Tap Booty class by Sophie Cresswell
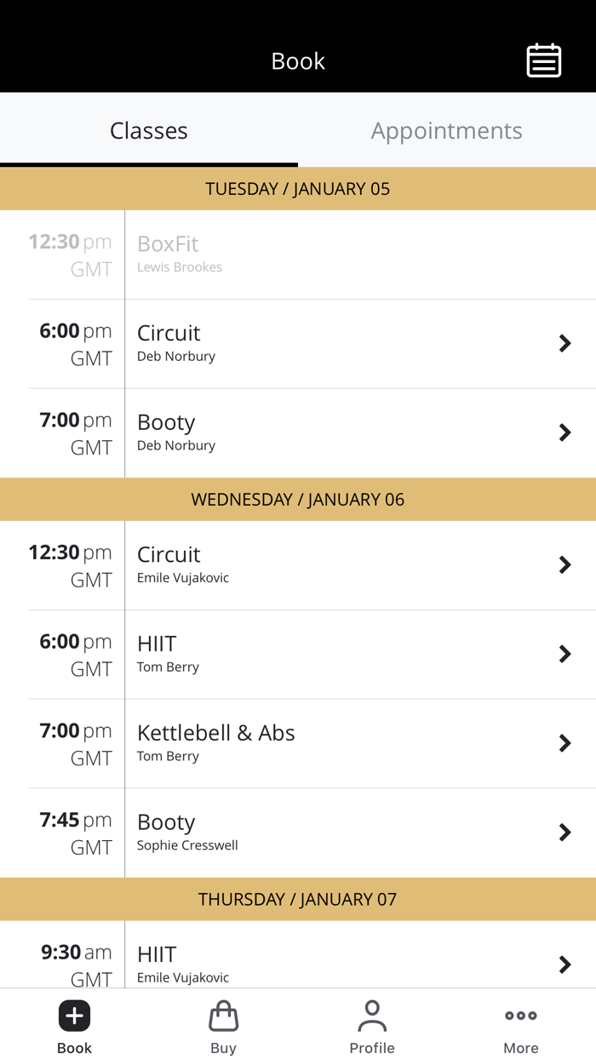Image resolution: width=596 pixels, height=1059 pixels. (x=167, y=823)
